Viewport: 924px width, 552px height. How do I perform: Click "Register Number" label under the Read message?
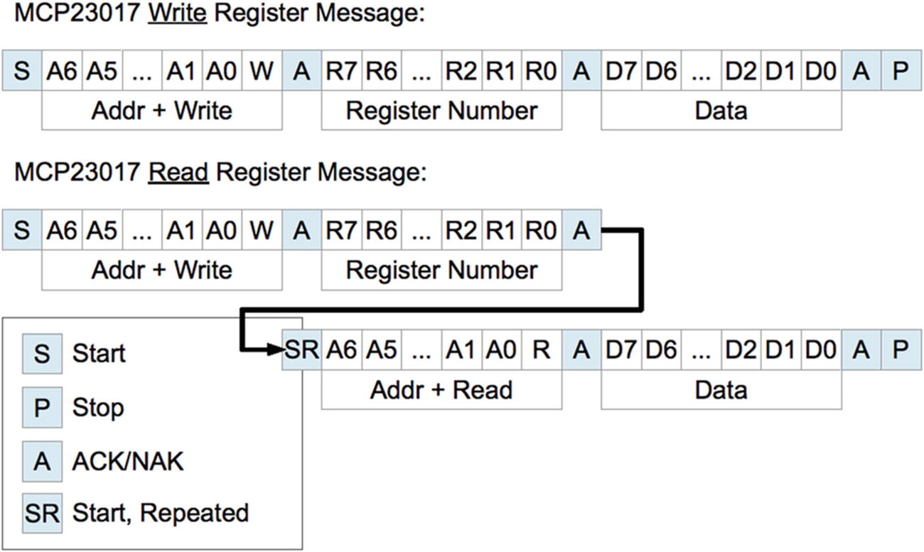click(x=441, y=271)
